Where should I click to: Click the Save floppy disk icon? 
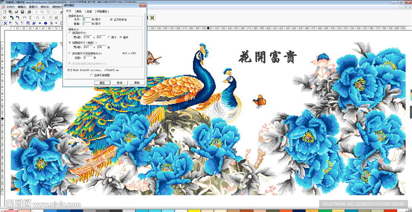[23, 12]
